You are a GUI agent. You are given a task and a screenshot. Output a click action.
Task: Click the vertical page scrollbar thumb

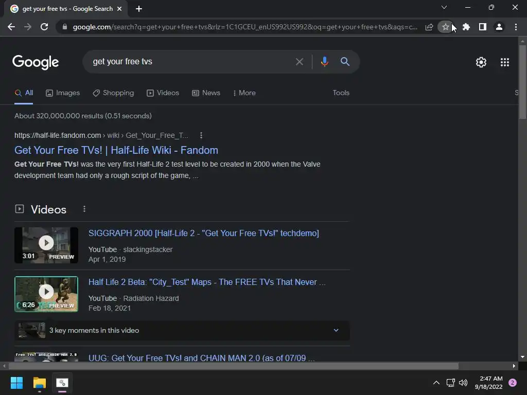[522, 82]
